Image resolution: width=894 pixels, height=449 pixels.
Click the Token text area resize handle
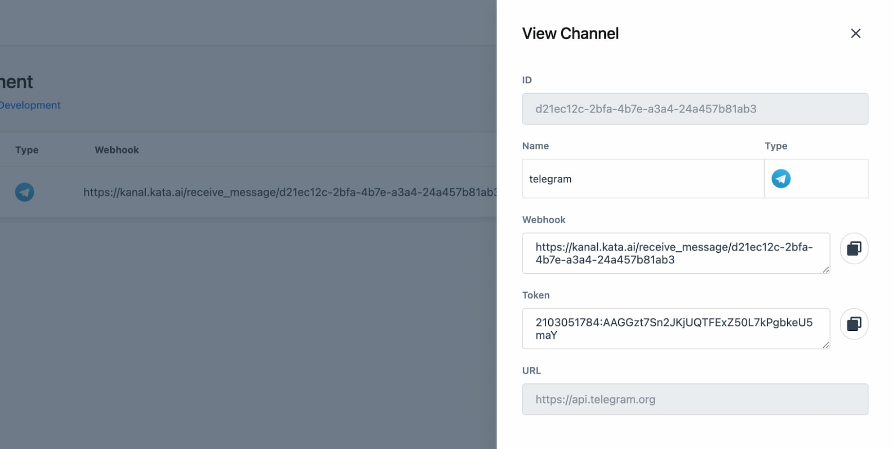[826, 345]
